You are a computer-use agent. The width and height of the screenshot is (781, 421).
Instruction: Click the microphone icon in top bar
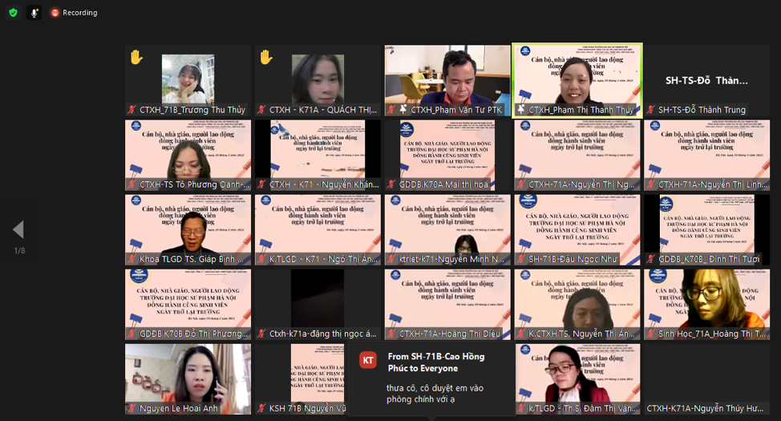(x=34, y=13)
